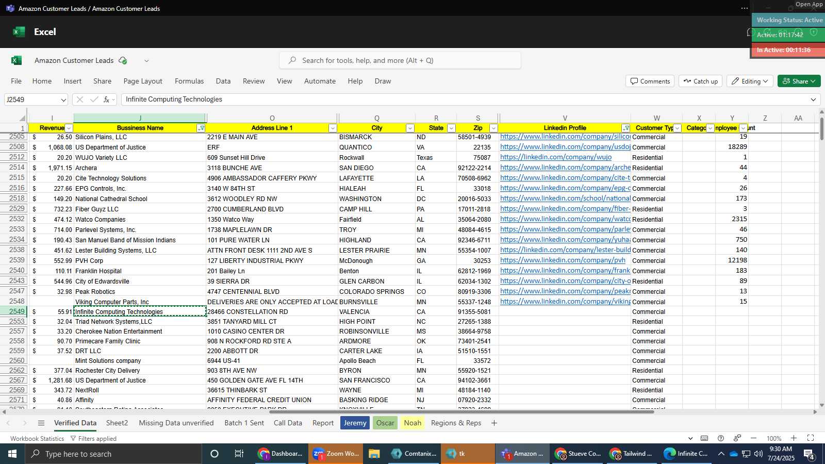Switch to the Jeremy sheet tab
Screen dimensions: 825x464
(x=355, y=423)
